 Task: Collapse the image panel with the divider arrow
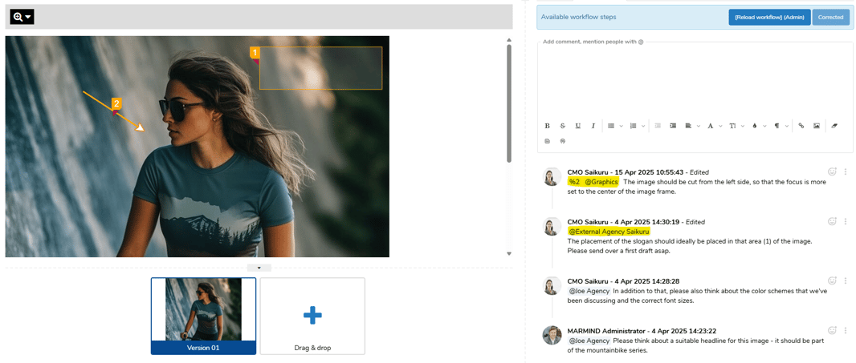click(x=259, y=268)
